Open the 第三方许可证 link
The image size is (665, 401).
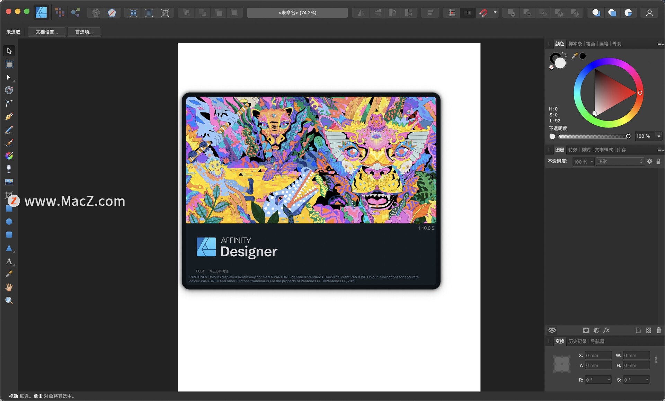point(219,271)
